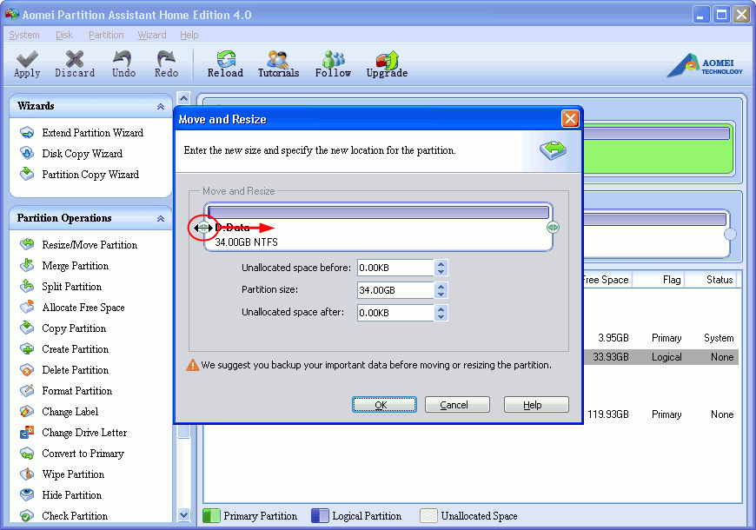The image size is (756, 530).
Task: Select Split Partition operation
Action: pyautogui.click(x=61, y=287)
